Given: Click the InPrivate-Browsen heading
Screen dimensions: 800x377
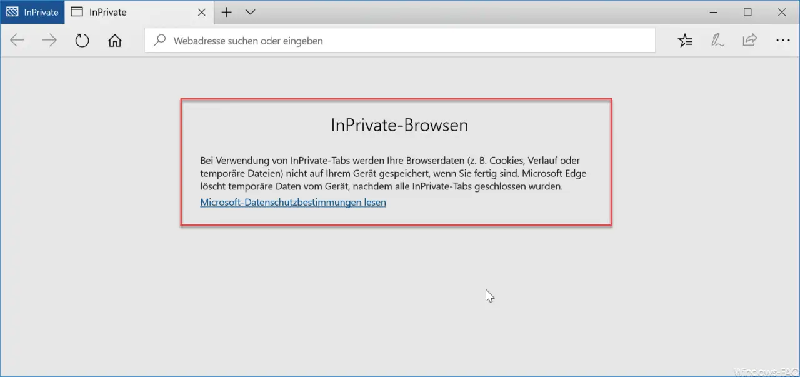Looking at the screenshot, I should [x=400, y=125].
